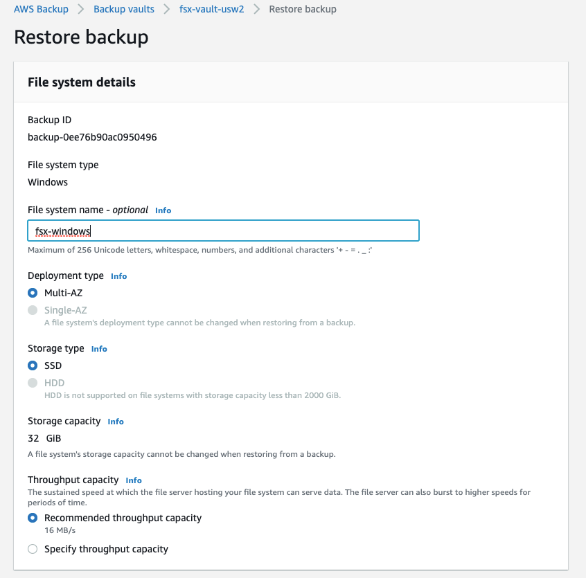The width and height of the screenshot is (586, 578).
Task: View Info about Storage type
Action: [99, 348]
